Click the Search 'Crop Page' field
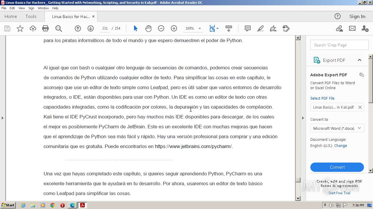Viewport: 373px width, 209px height. [x=339, y=45]
